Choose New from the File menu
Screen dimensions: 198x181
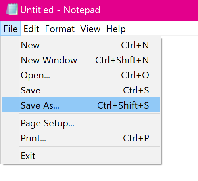(x=81, y=45)
